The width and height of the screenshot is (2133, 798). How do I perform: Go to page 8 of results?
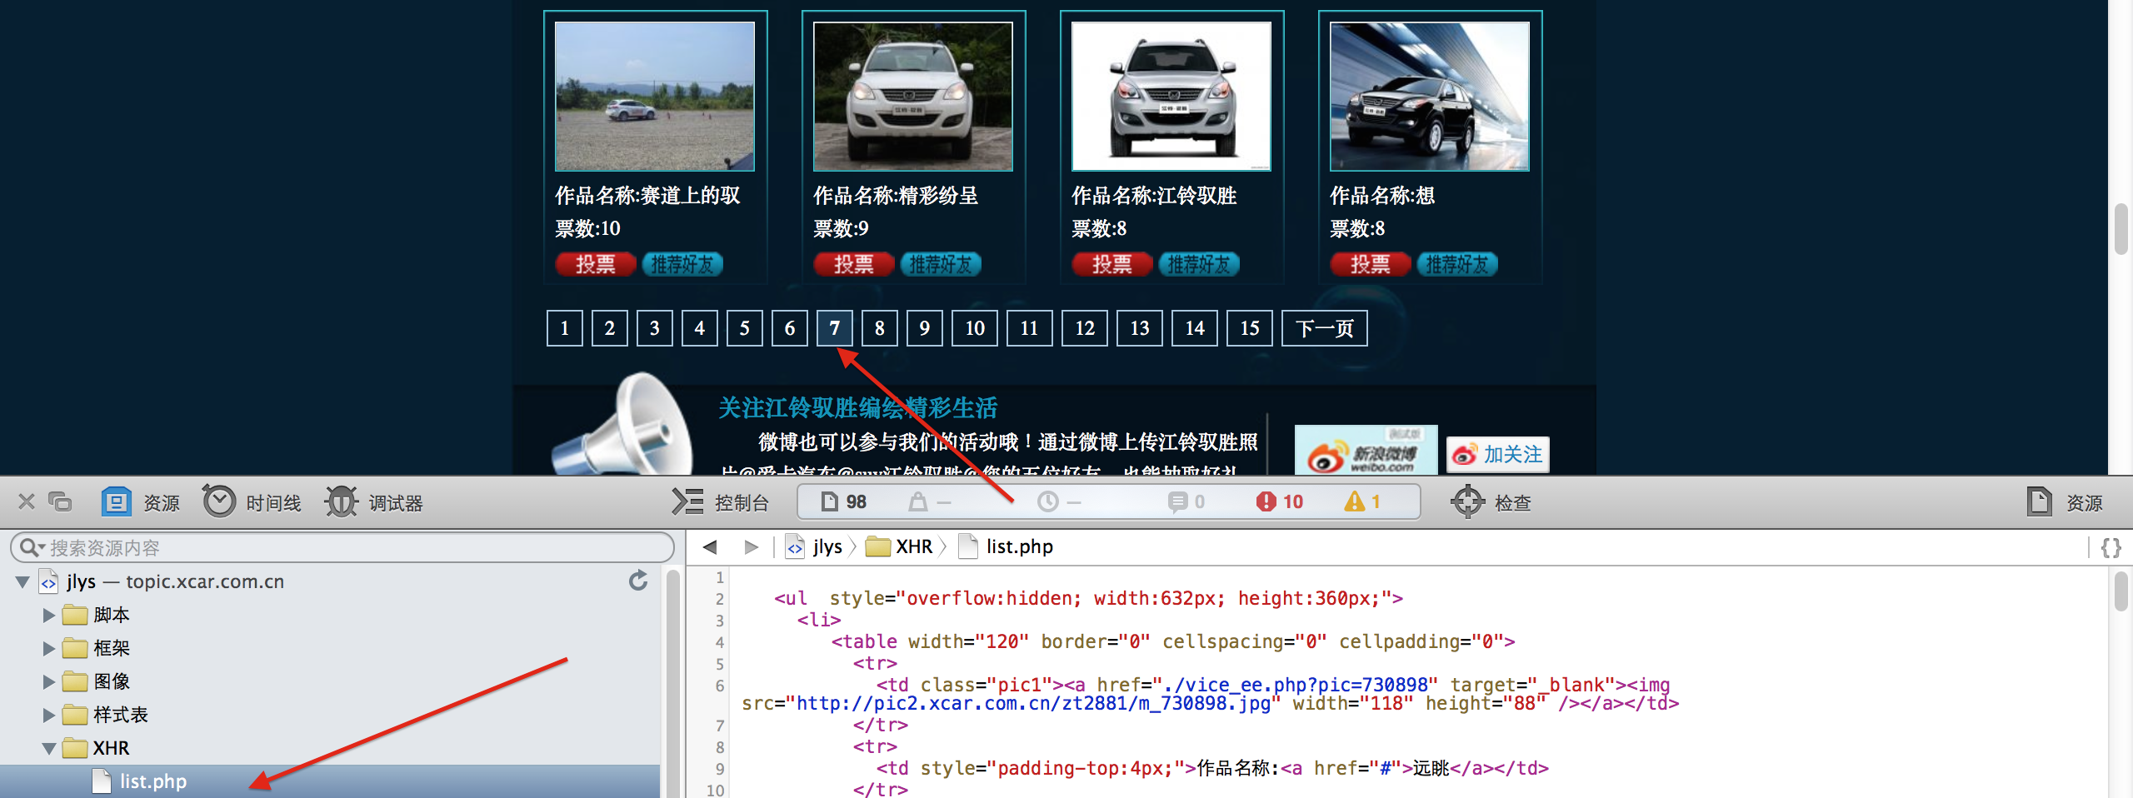tap(879, 328)
